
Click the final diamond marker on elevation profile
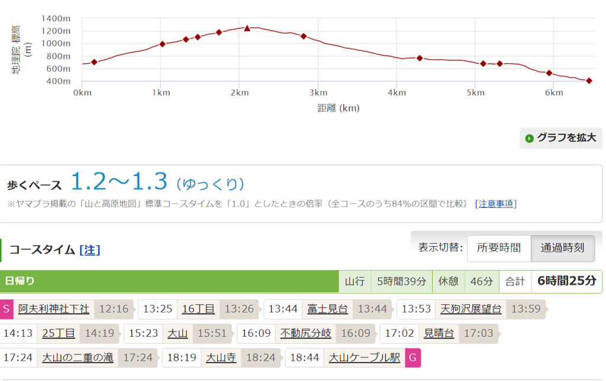coord(589,80)
